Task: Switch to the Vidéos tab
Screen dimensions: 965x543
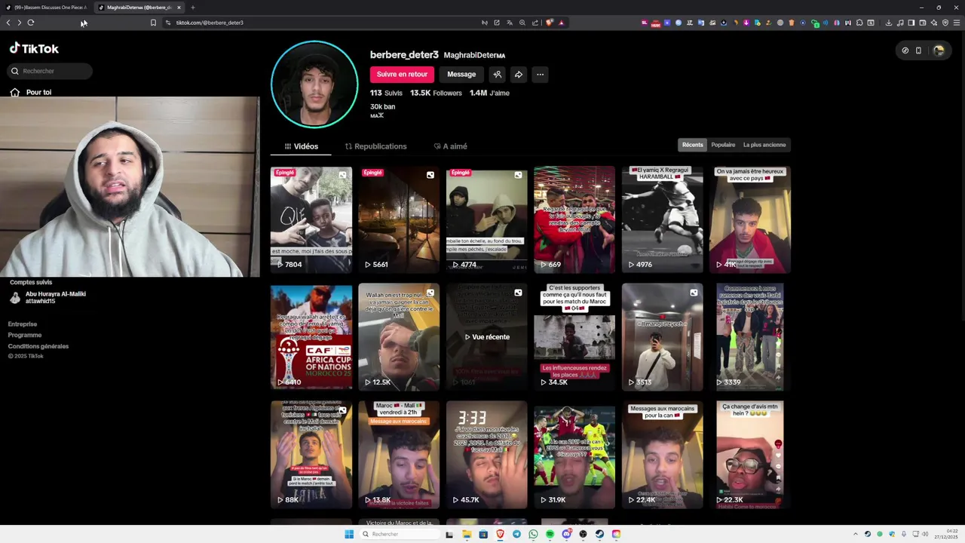Action: click(x=301, y=146)
